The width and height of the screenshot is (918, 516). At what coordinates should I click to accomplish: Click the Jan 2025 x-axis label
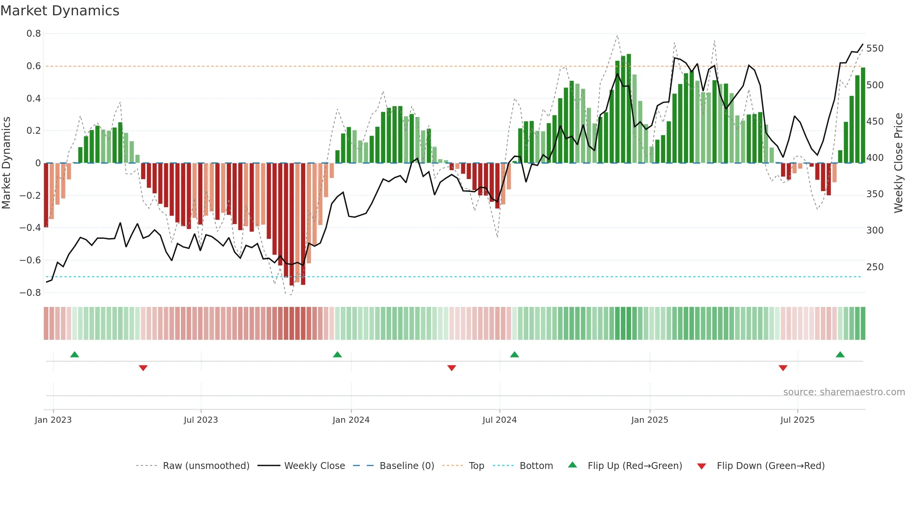tap(650, 420)
